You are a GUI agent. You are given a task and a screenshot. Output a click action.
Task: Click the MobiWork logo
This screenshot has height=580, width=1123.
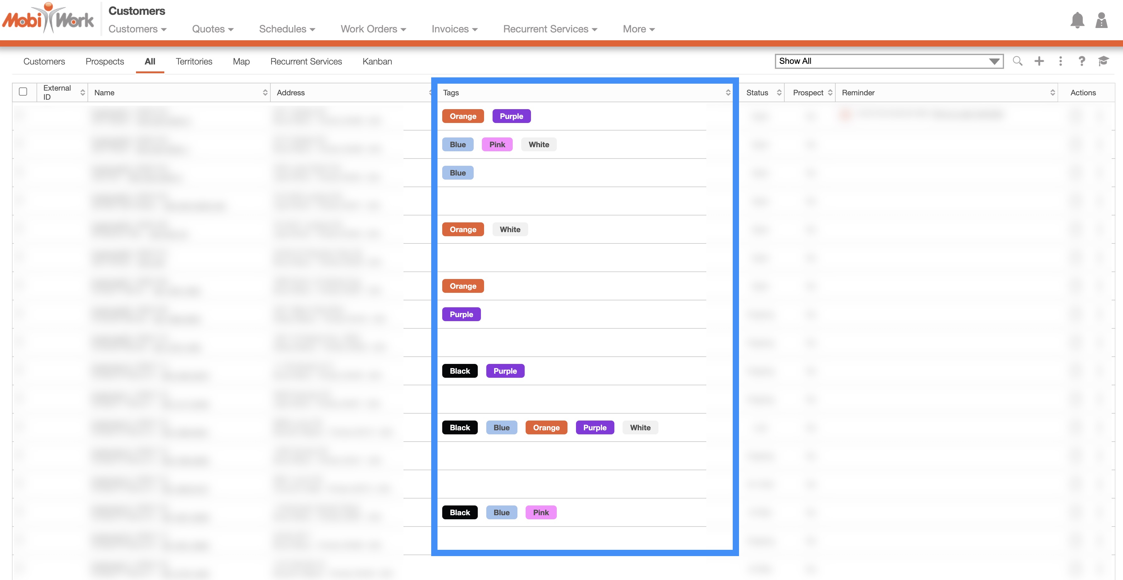click(x=48, y=19)
